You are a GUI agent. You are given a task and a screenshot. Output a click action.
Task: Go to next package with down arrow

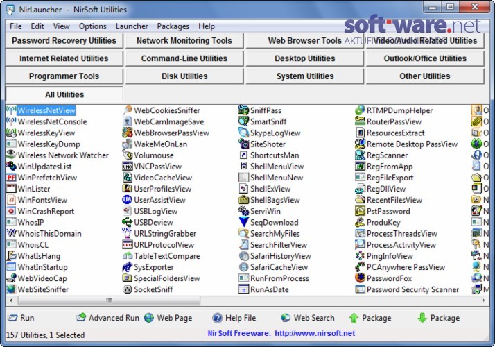pyautogui.click(x=438, y=318)
